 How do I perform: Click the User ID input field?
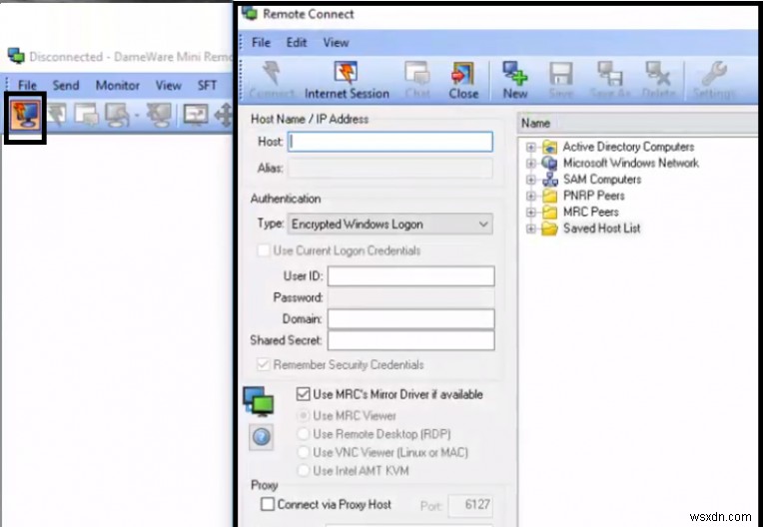410,275
